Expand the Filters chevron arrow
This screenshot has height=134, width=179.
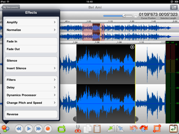pos(54,80)
